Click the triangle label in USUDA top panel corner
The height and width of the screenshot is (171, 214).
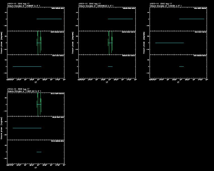pos(200,8)
